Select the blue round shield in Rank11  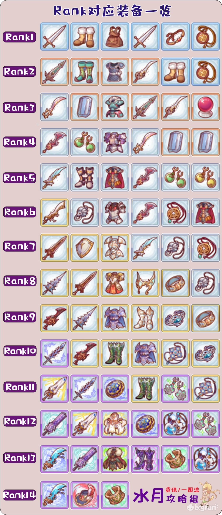[x=115, y=388]
